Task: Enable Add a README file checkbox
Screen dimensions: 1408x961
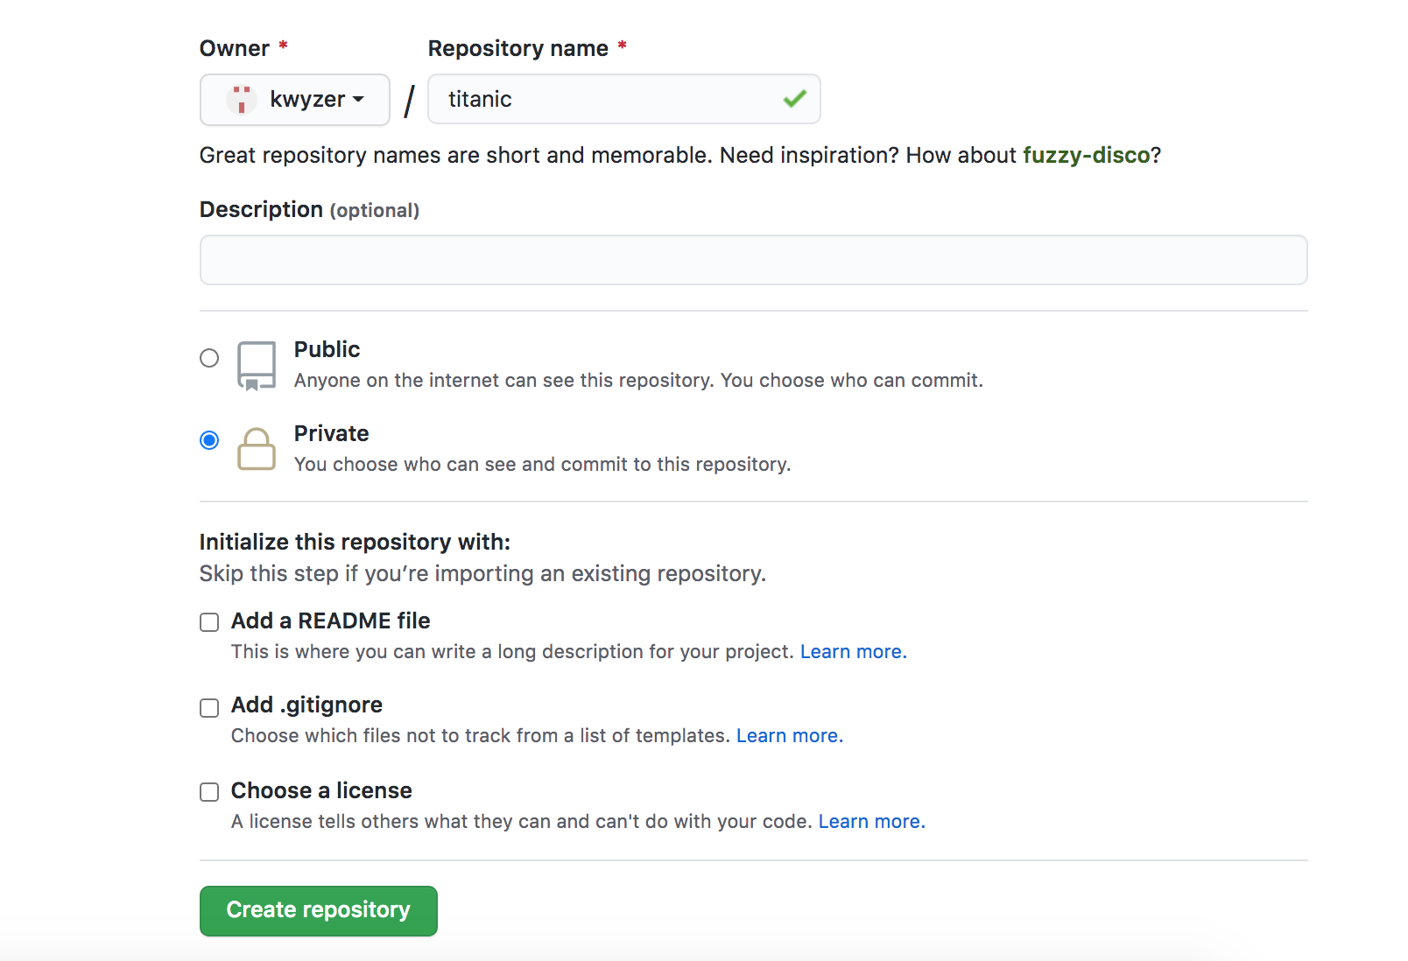Action: [x=209, y=622]
